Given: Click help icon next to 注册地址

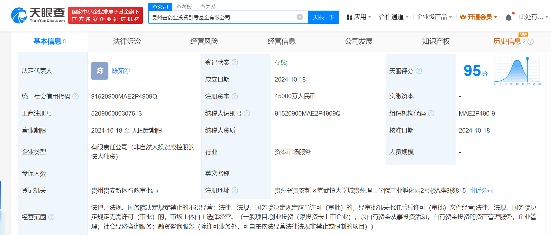Looking at the screenshot, I should [x=235, y=190].
